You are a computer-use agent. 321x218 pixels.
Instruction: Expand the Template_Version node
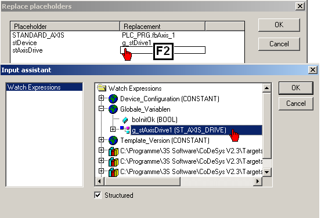pyautogui.click(x=101, y=140)
